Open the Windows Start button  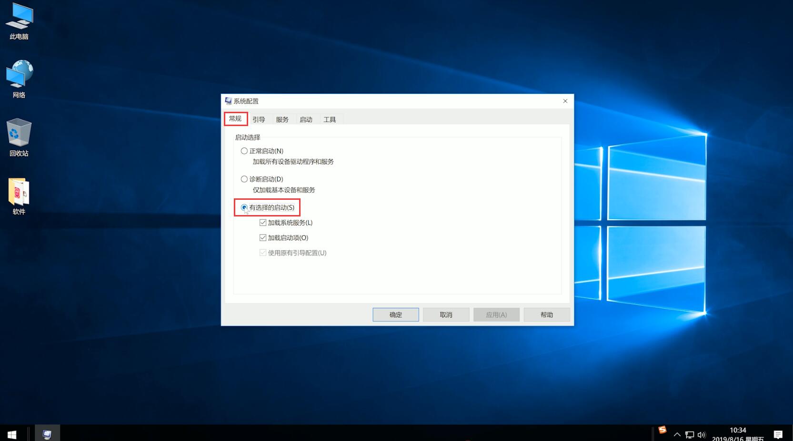[12, 434]
